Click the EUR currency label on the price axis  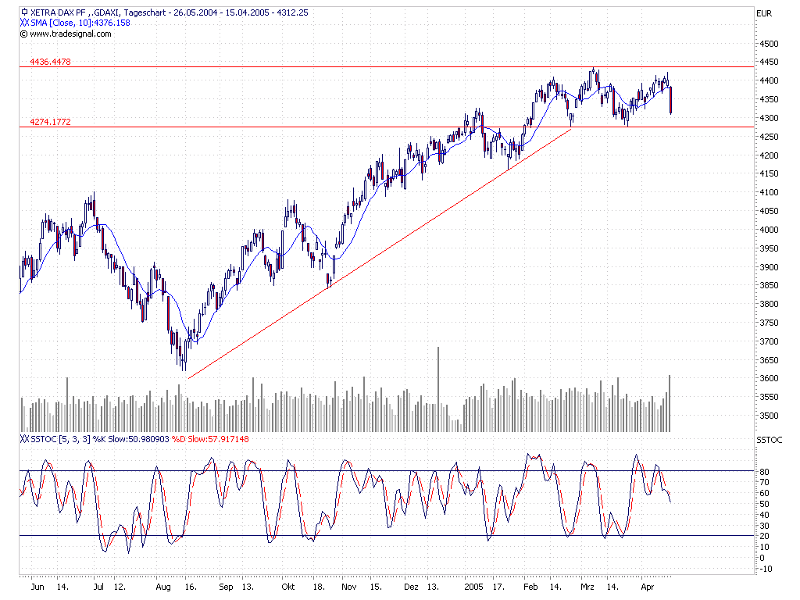tap(764, 14)
